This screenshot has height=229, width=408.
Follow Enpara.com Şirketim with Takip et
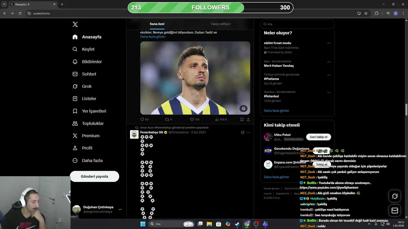pyautogui.click(x=322, y=164)
